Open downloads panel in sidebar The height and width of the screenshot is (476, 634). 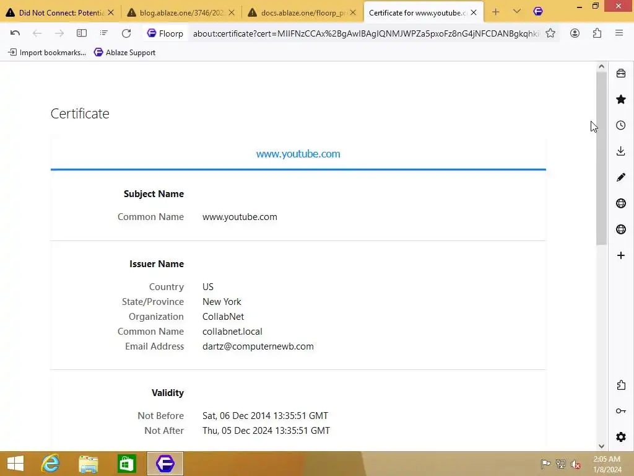pos(621,151)
